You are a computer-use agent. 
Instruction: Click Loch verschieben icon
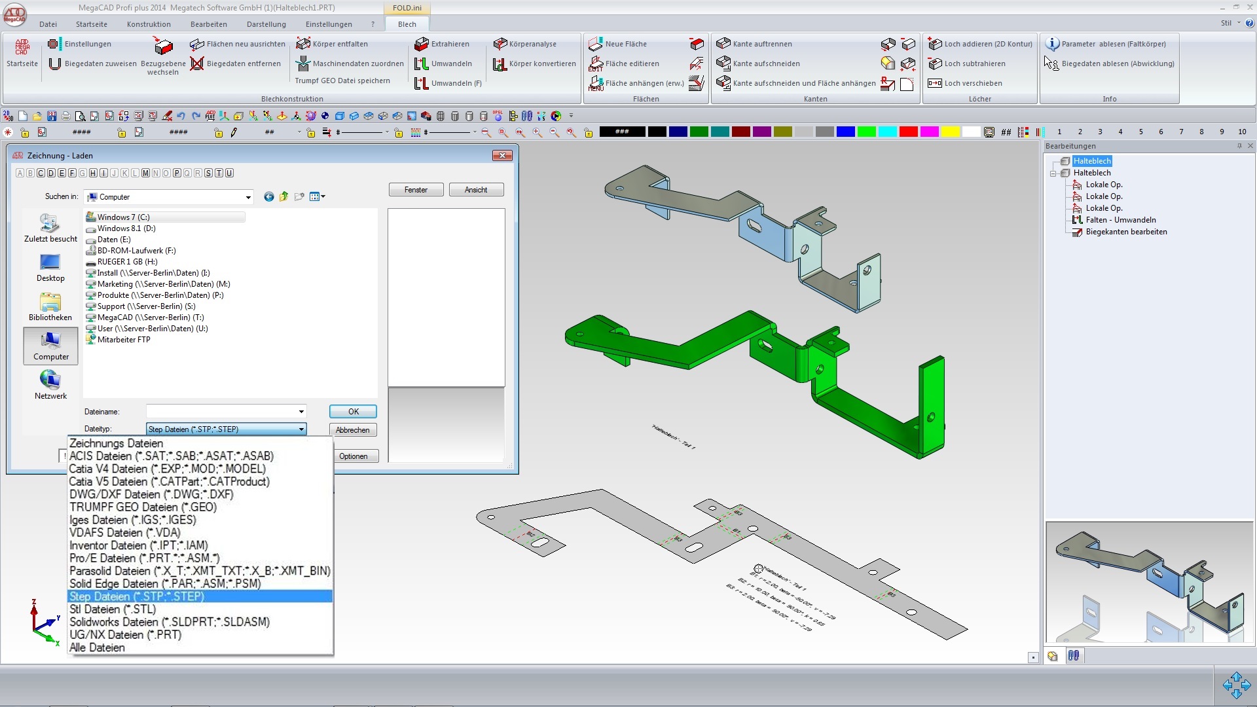click(935, 83)
